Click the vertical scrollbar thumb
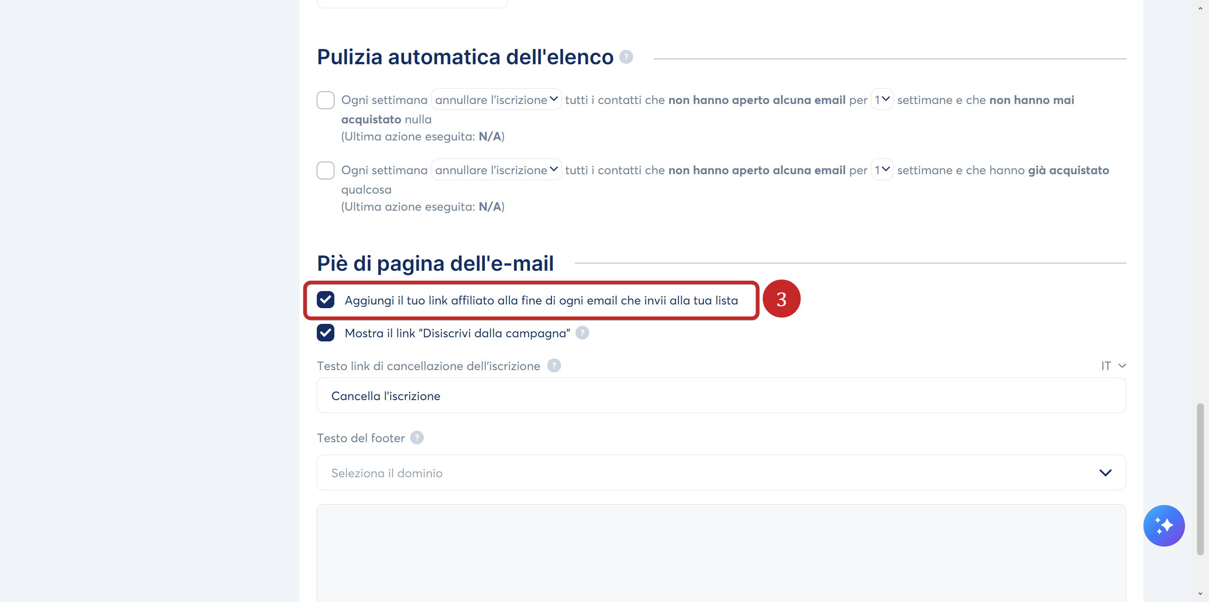 tap(1200, 479)
